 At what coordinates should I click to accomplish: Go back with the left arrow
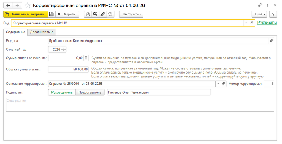(8, 6)
